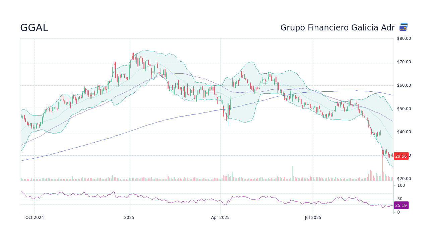Image resolution: width=429 pixels, height=241 pixels.
Task: Click the $40.00 price axis label
Action: pos(404,132)
